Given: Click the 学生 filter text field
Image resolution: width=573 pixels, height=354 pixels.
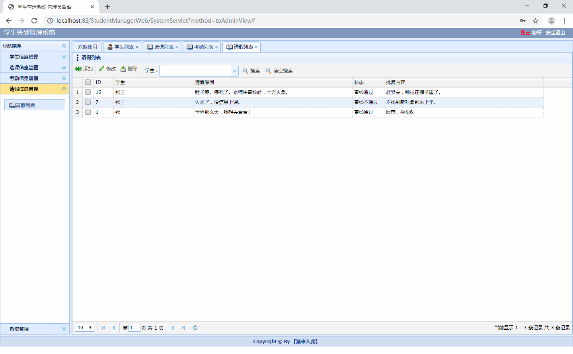Looking at the screenshot, I should click(x=195, y=71).
